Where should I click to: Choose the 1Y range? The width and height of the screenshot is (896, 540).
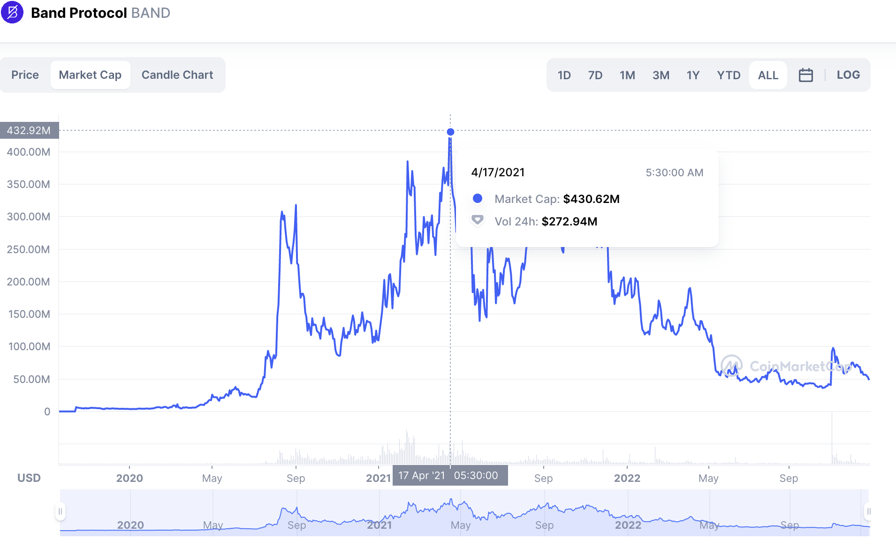click(693, 75)
